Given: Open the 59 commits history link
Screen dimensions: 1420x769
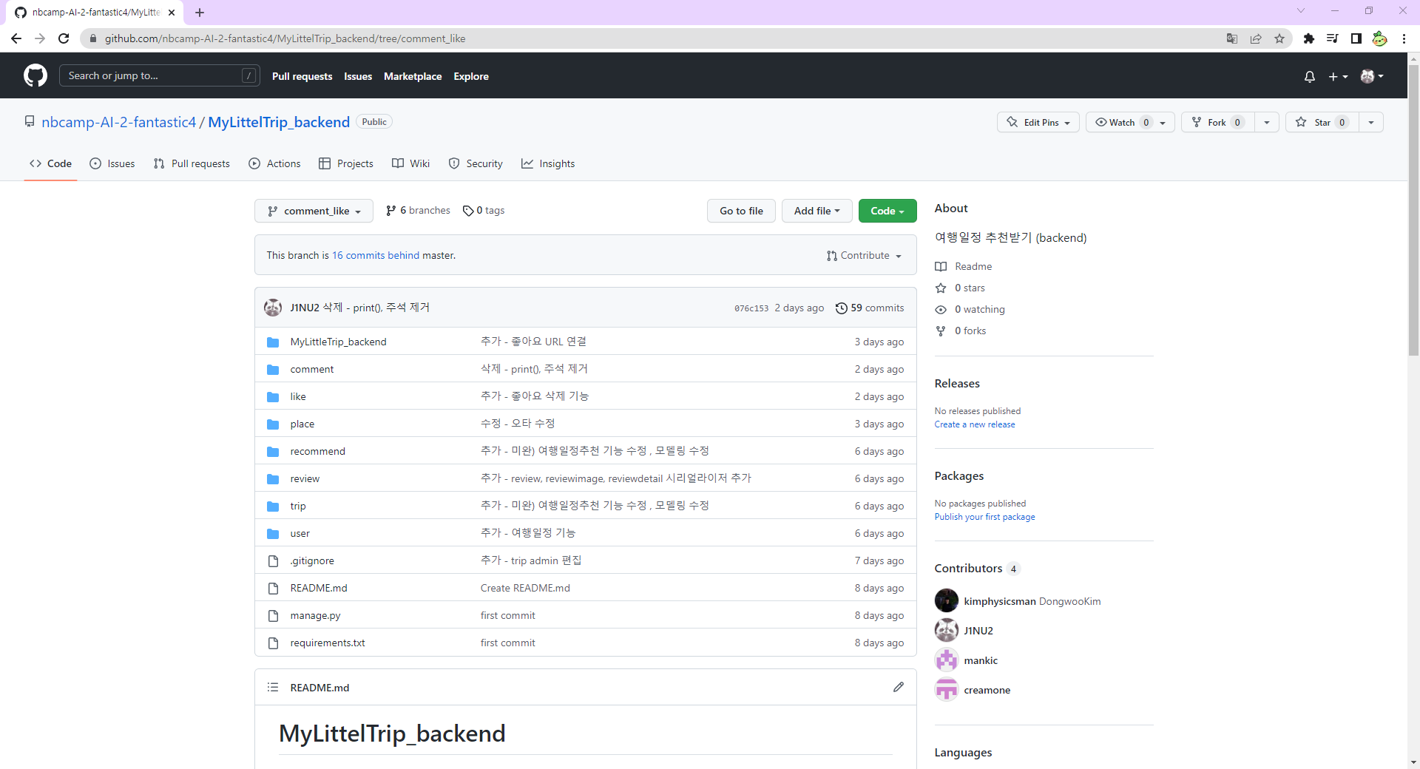Looking at the screenshot, I should [x=870, y=308].
